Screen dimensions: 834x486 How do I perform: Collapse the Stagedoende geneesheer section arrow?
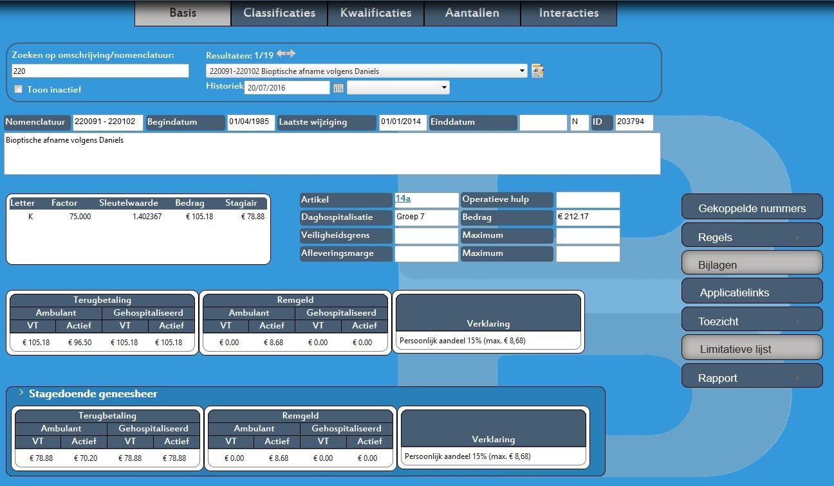[21, 393]
